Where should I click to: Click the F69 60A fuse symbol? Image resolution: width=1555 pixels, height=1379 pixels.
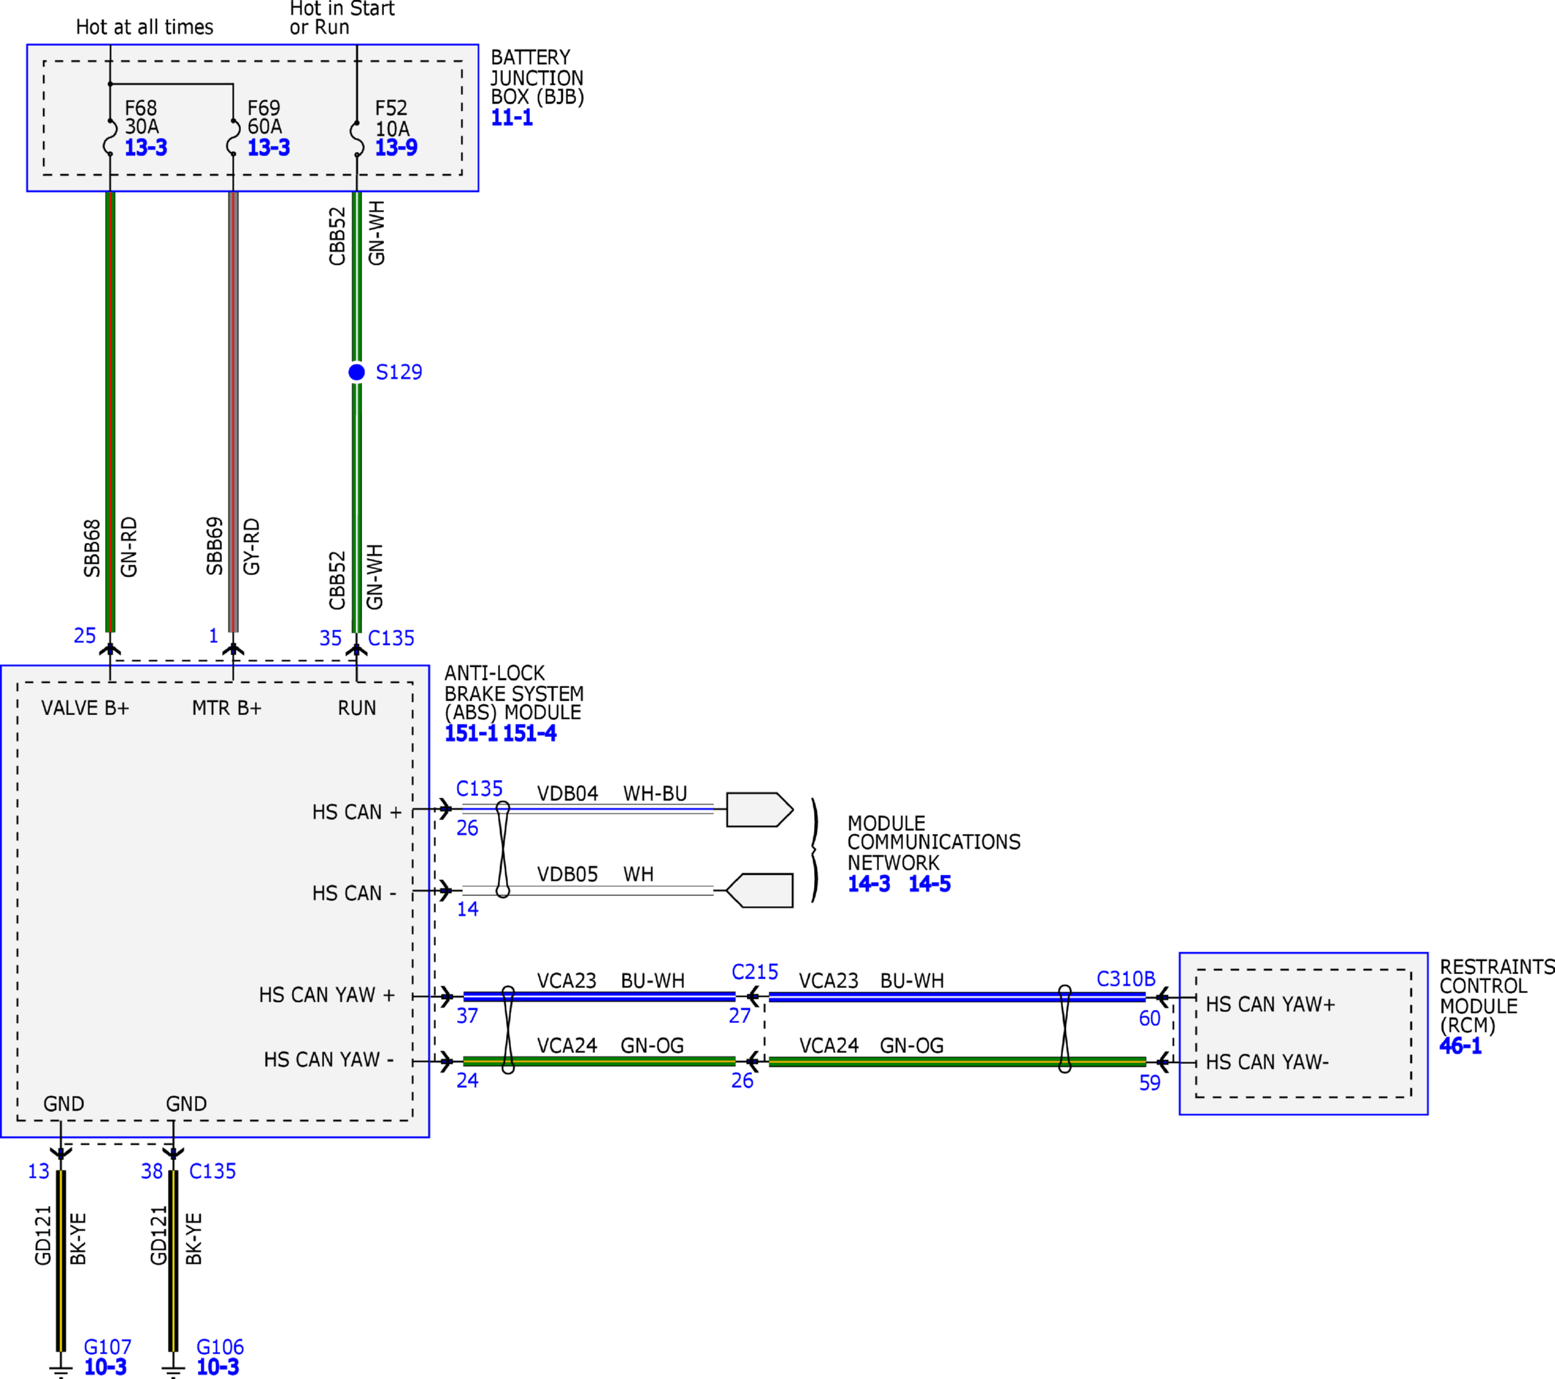click(234, 139)
